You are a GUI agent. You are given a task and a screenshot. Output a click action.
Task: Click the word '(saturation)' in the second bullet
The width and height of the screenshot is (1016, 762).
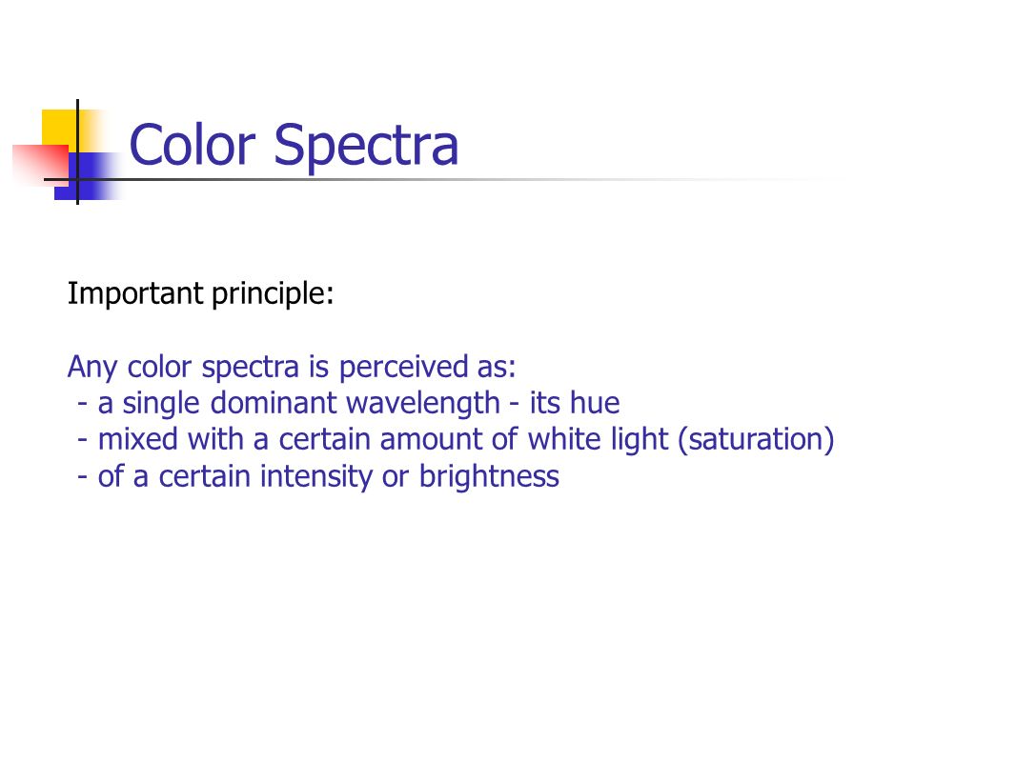click(756, 440)
